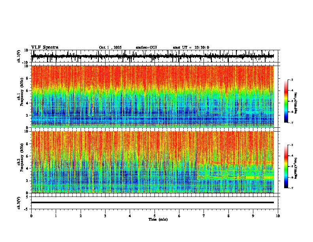
Task: Click the ch.1 colorbar log(PSD) unit label
Action: pyautogui.click(x=296, y=103)
